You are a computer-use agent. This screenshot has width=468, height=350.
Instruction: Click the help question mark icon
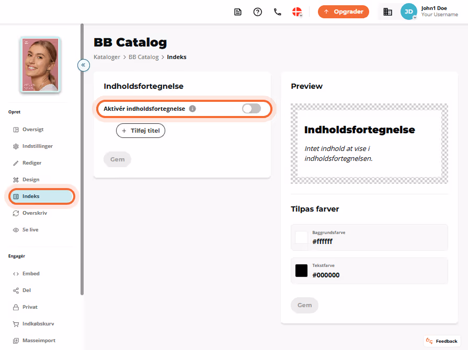coord(258,12)
